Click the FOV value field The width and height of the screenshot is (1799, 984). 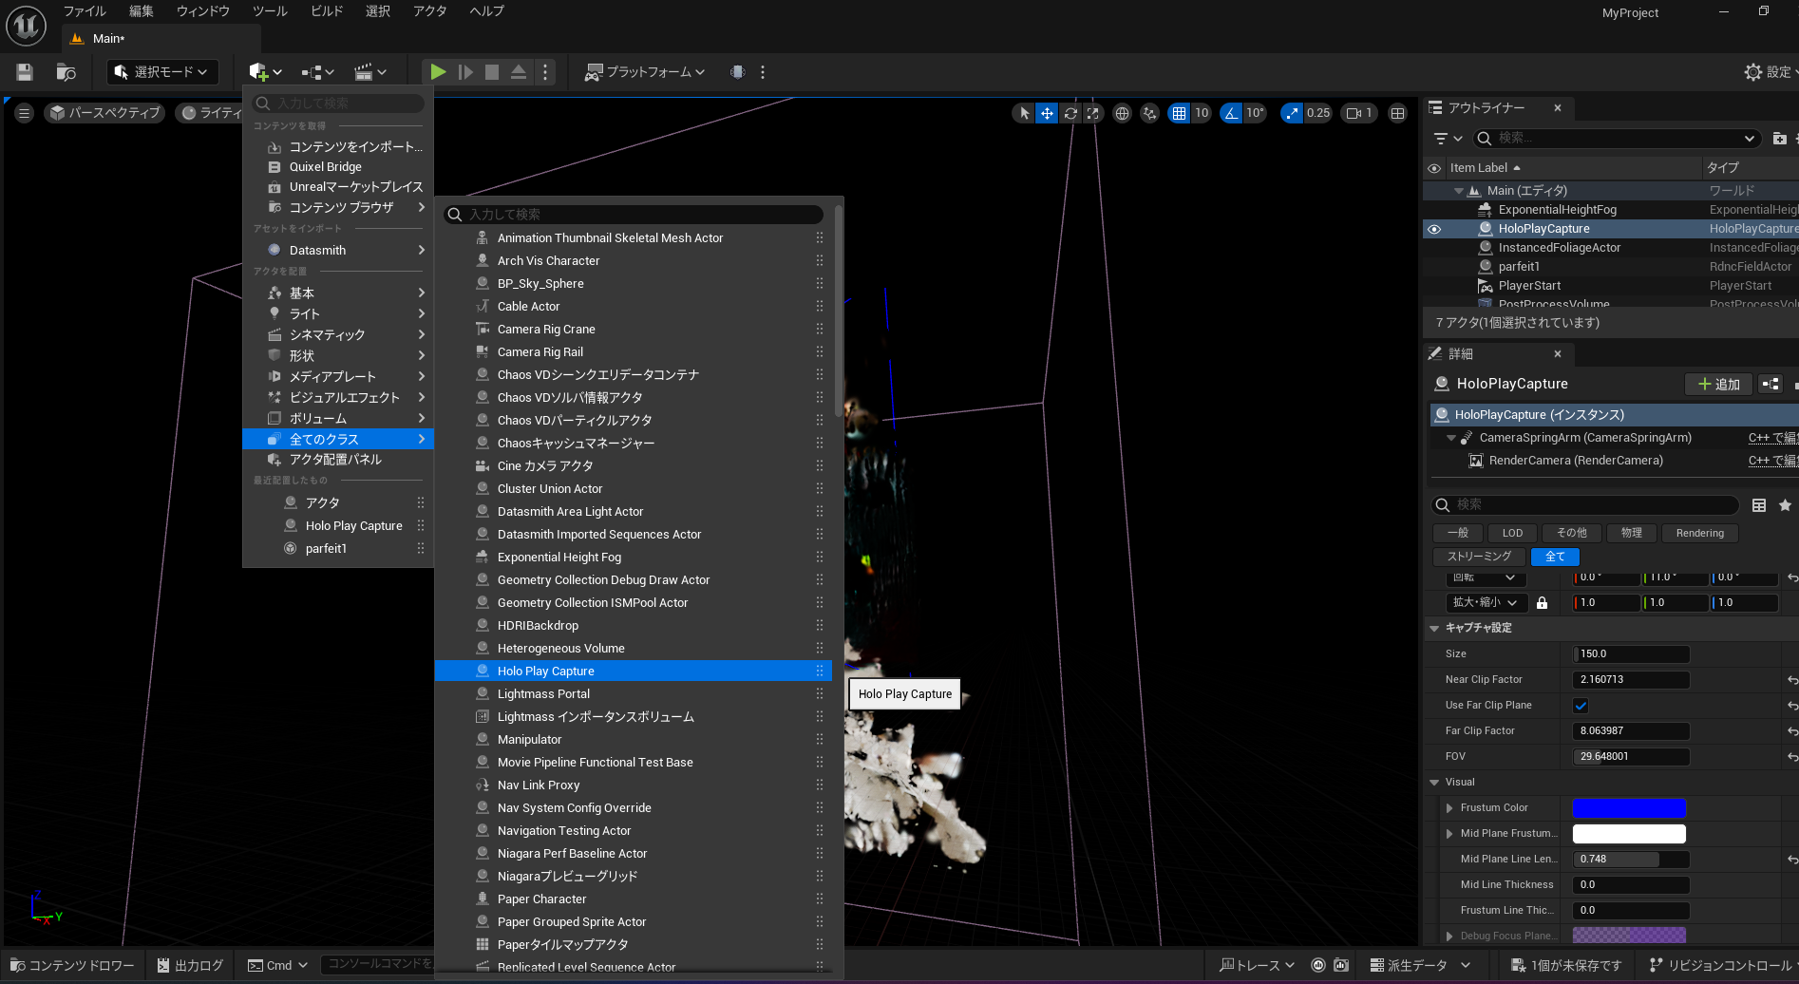tap(1631, 757)
